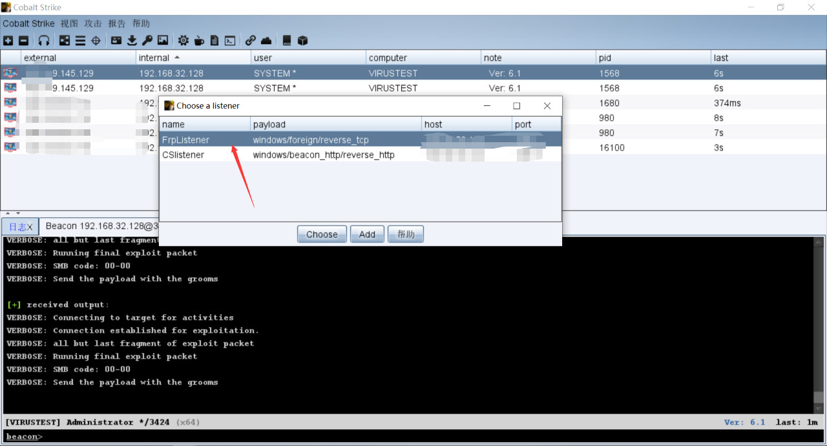
Task: Click beacon icon of the pid 1680 row
Action: [10, 103]
